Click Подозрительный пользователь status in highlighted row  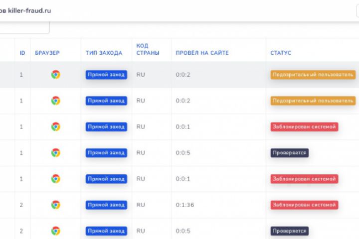pyautogui.click(x=313, y=75)
